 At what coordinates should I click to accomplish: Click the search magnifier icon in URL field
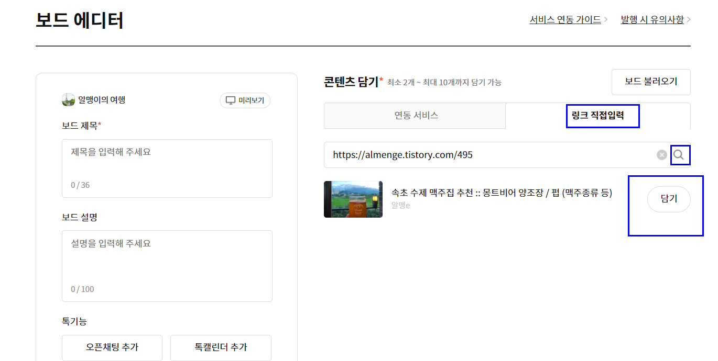(679, 155)
